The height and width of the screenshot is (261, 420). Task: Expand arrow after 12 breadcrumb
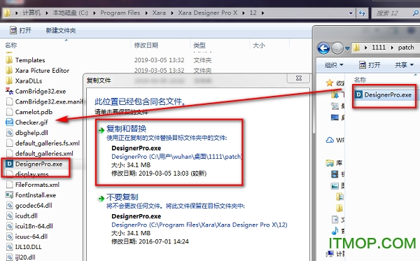262,13
